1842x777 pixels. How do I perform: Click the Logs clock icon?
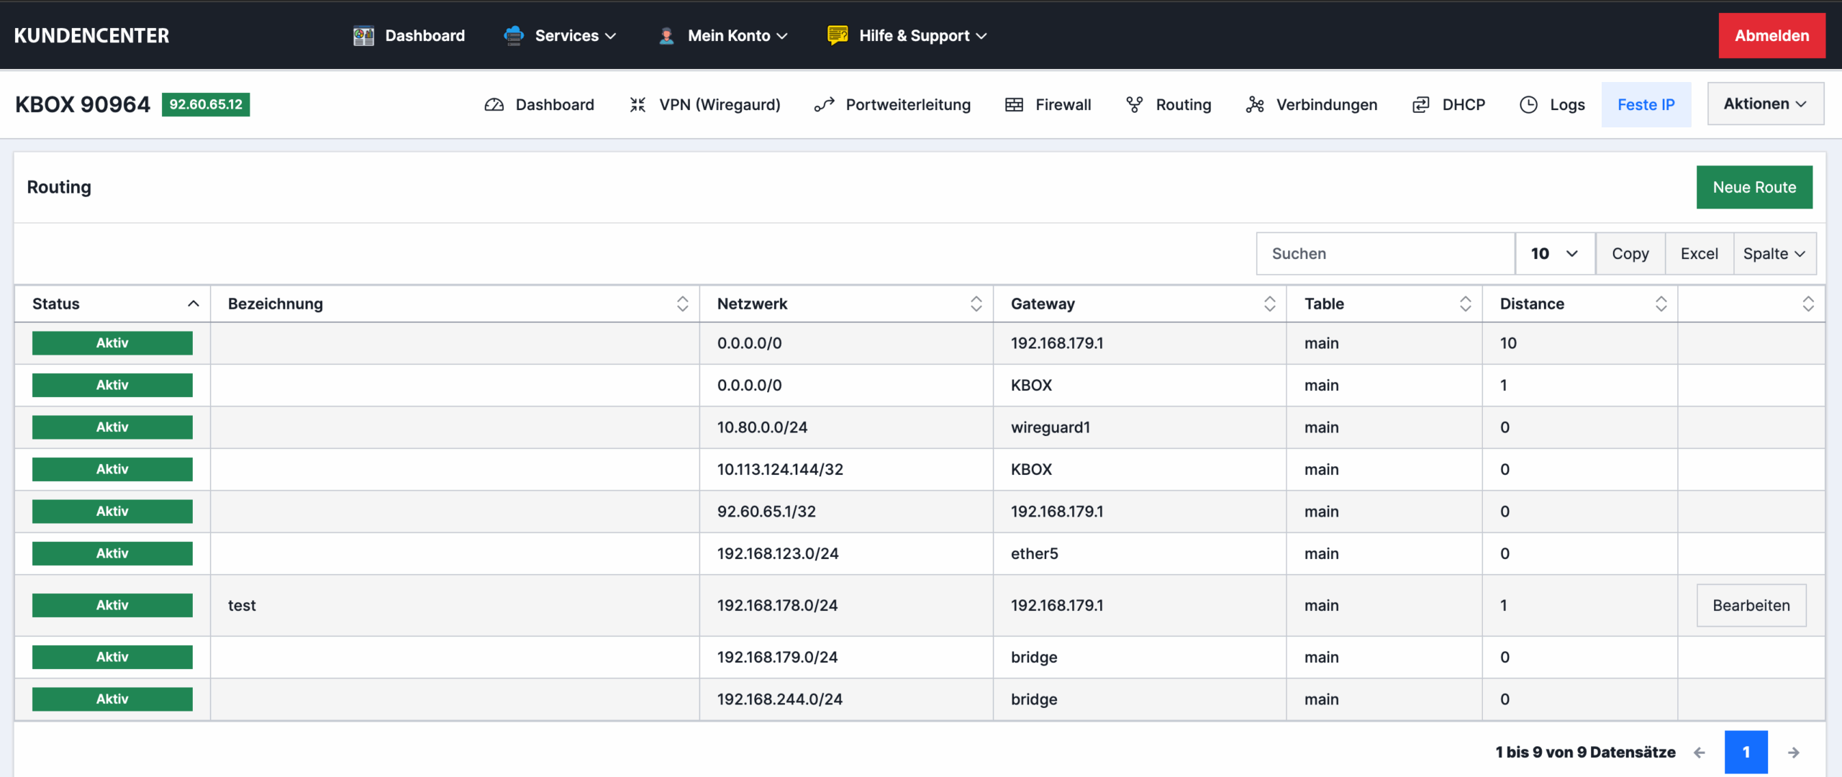(1528, 105)
